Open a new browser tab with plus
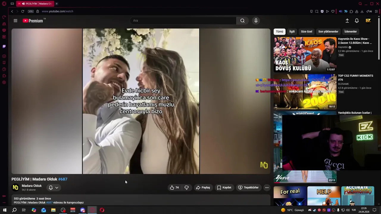 [57, 4]
